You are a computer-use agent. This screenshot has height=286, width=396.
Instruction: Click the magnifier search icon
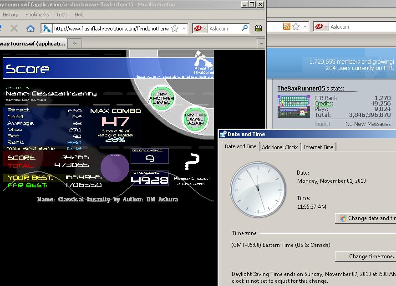[244, 28]
